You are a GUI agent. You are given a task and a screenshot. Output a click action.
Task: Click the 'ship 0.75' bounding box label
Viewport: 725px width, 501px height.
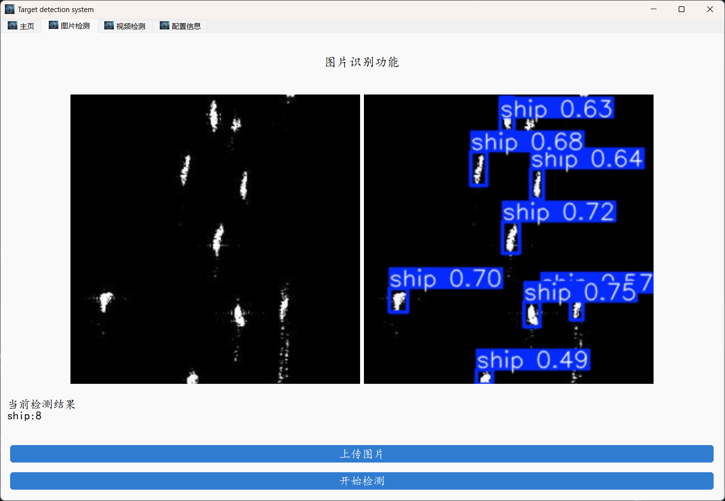tap(581, 293)
